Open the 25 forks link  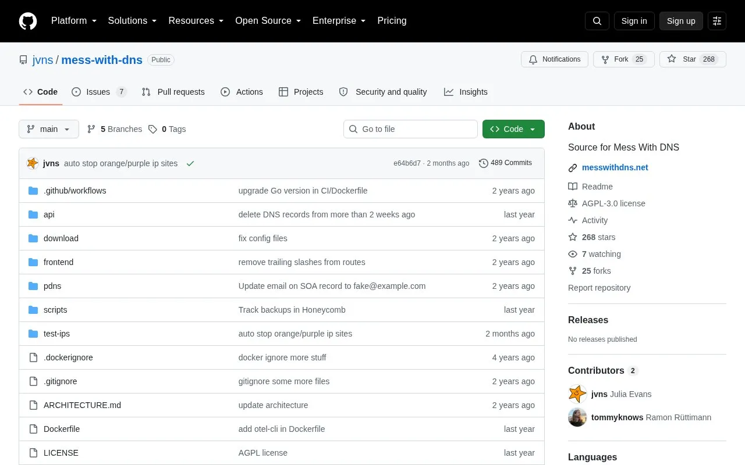[x=590, y=271]
